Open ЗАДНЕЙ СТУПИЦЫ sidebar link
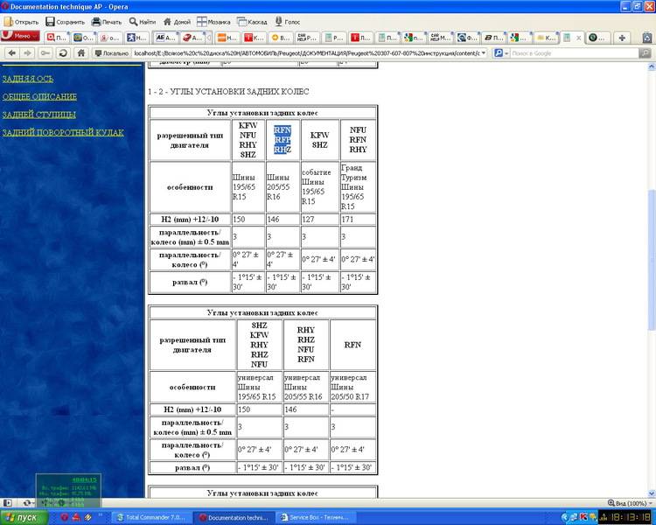The height and width of the screenshot is (525, 656). [x=38, y=115]
